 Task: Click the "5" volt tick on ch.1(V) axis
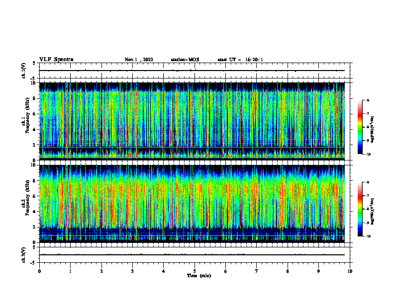[x=34, y=63]
